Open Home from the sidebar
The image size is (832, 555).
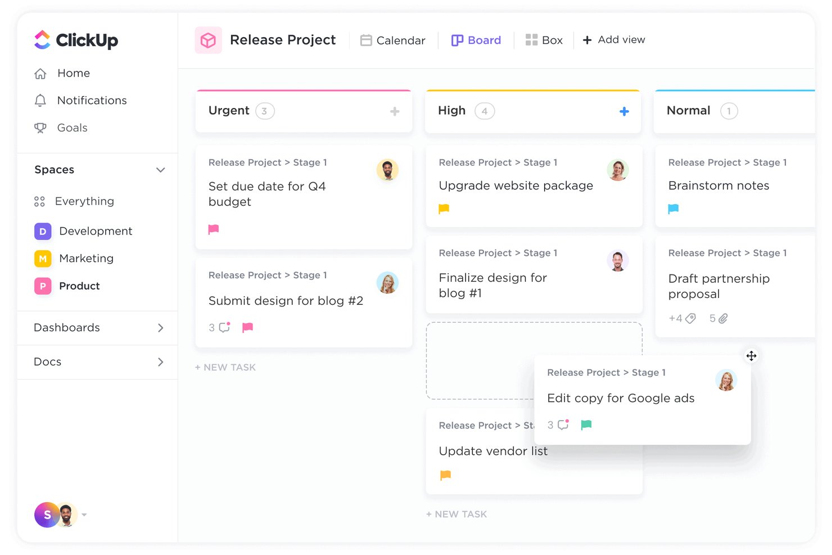(73, 73)
